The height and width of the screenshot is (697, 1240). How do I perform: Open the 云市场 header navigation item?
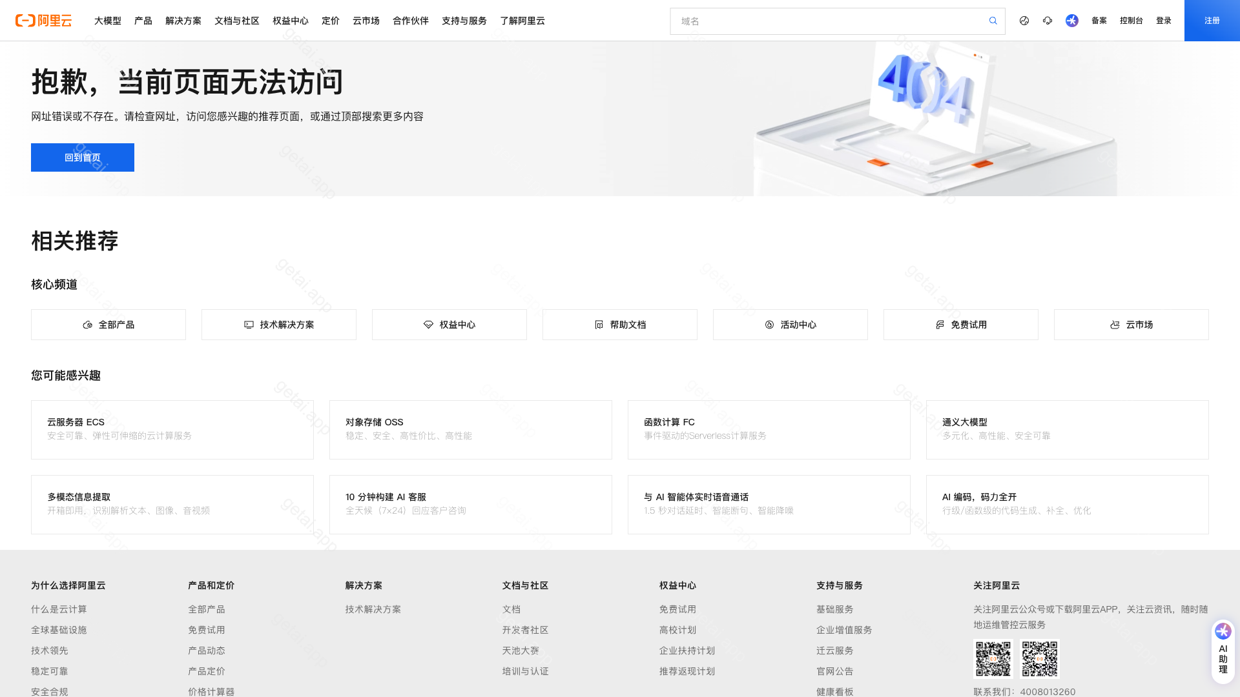pos(366,21)
